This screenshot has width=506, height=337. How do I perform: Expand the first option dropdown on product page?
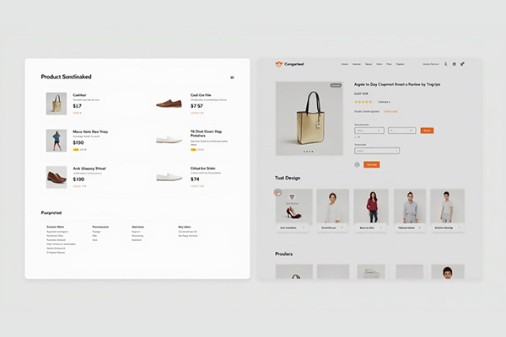tap(369, 131)
